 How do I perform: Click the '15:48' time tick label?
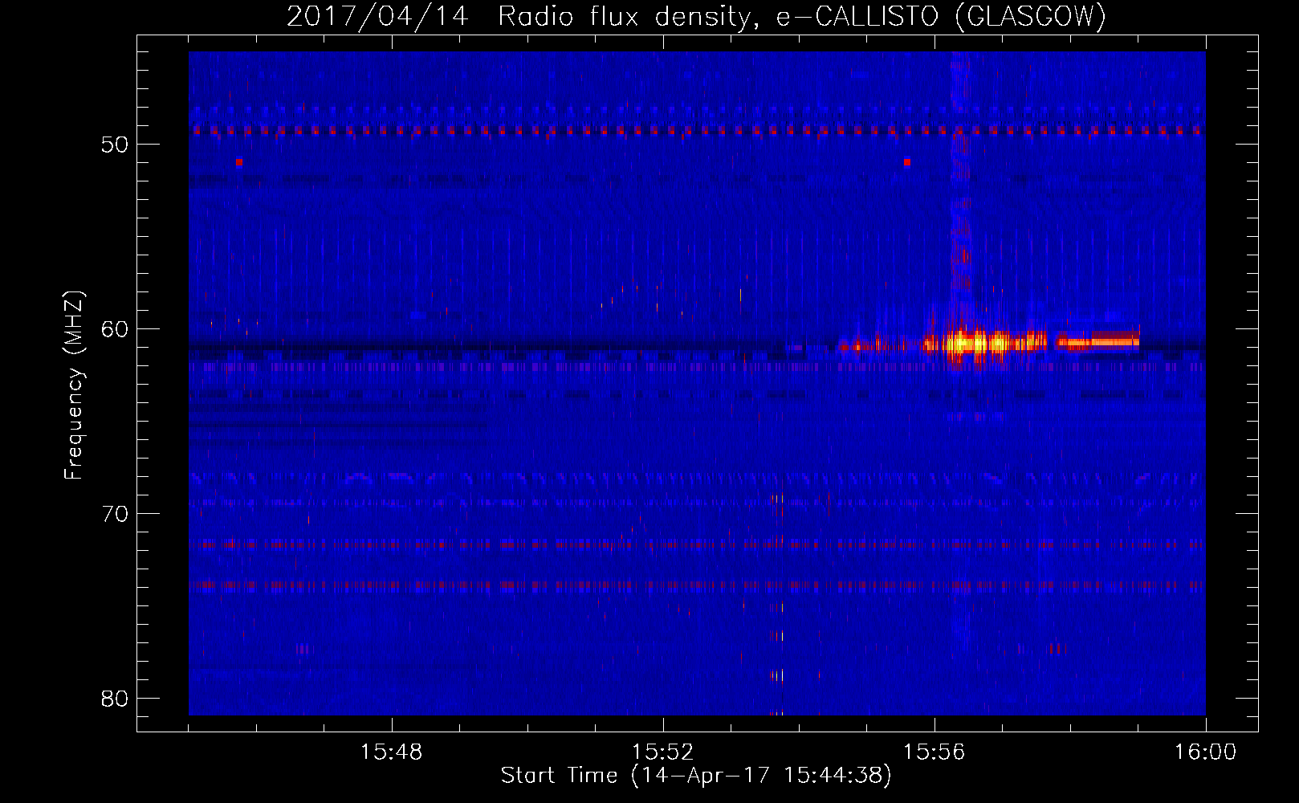392,752
